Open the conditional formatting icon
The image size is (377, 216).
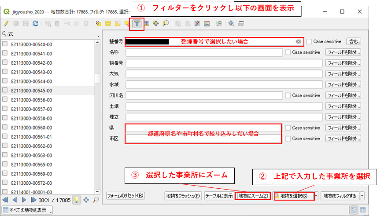click(x=219, y=24)
